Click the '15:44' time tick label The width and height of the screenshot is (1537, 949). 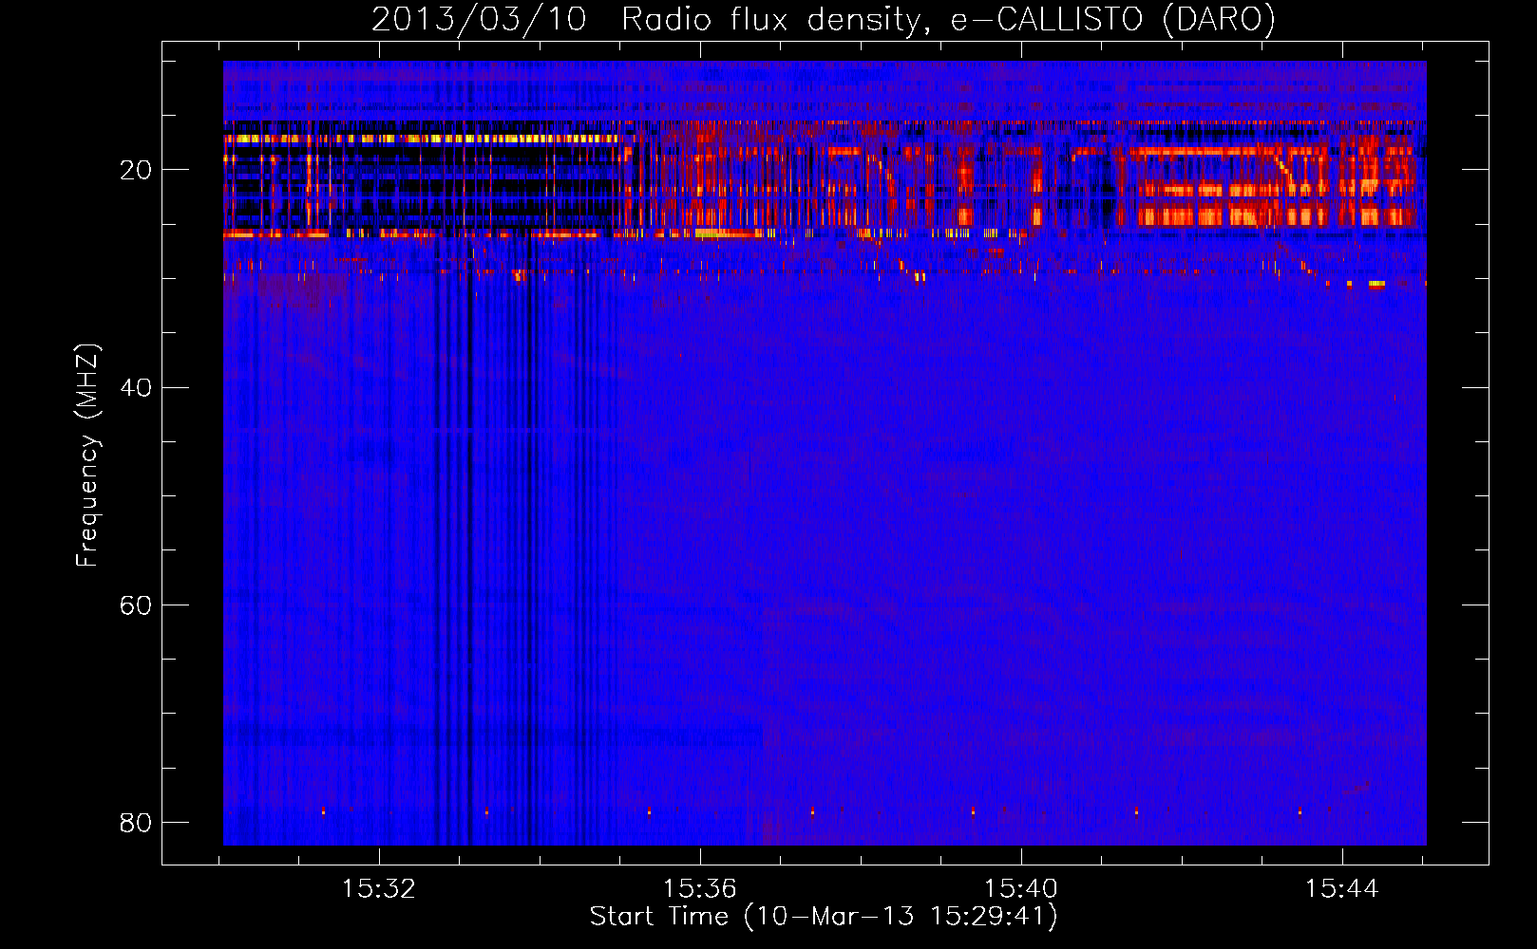[1342, 889]
